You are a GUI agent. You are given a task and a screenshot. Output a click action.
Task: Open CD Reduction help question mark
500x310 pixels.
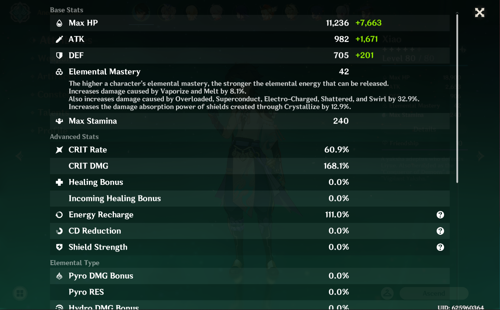click(x=440, y=231)
